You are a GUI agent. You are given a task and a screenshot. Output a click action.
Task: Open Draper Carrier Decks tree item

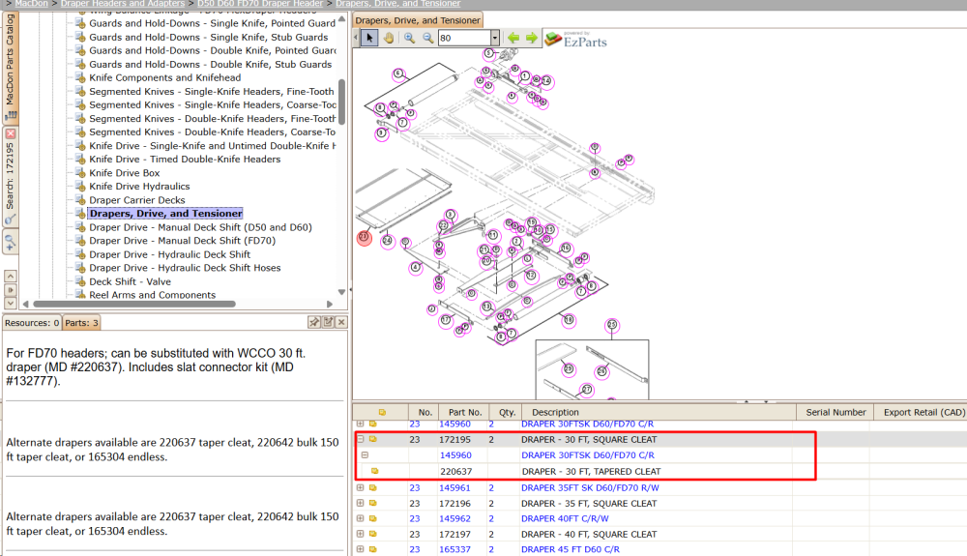coord(137,200)
